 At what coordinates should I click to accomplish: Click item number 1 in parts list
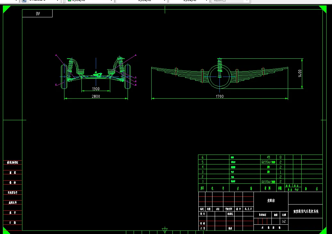203,181
